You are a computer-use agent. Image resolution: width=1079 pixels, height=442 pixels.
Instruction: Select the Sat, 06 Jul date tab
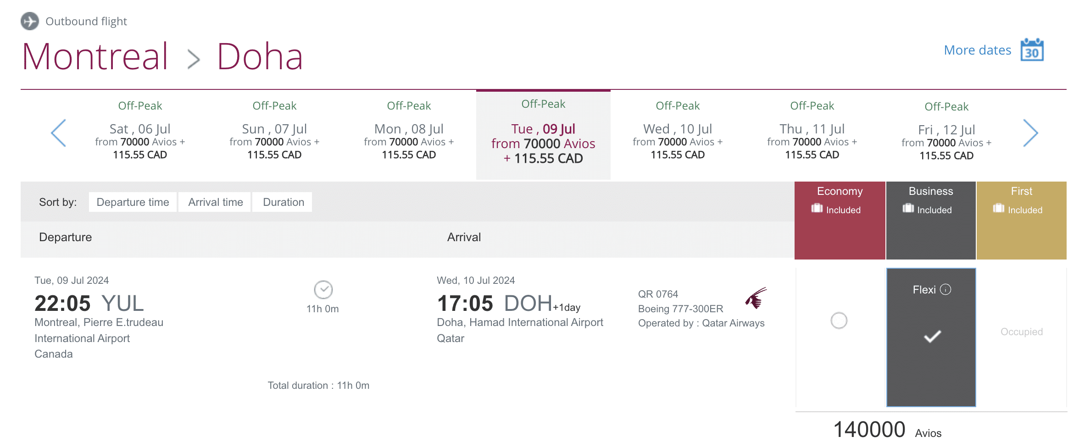tap(140, 135)
